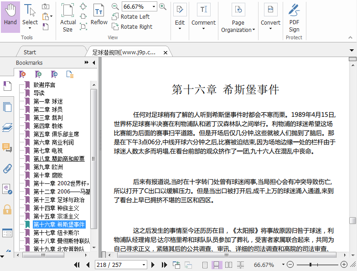
Task: Open the ribbon 66.67% zoom dropdown
Action: tap(154, 6)
